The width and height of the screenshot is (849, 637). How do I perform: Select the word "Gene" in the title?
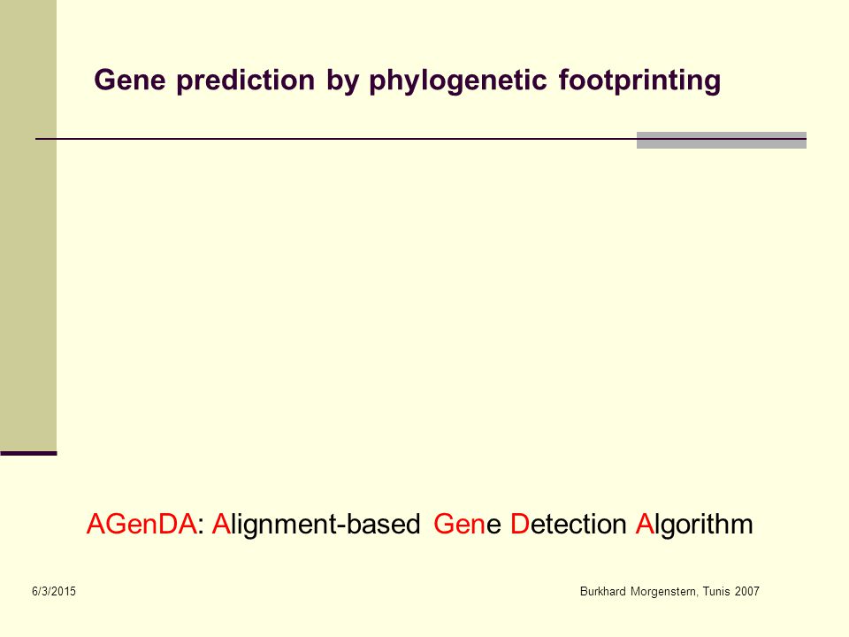click(x=130, y=80)
